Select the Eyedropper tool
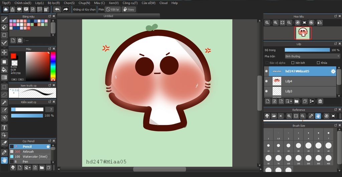342x177 pixels. pyautogui.click(x=4, y=152)
